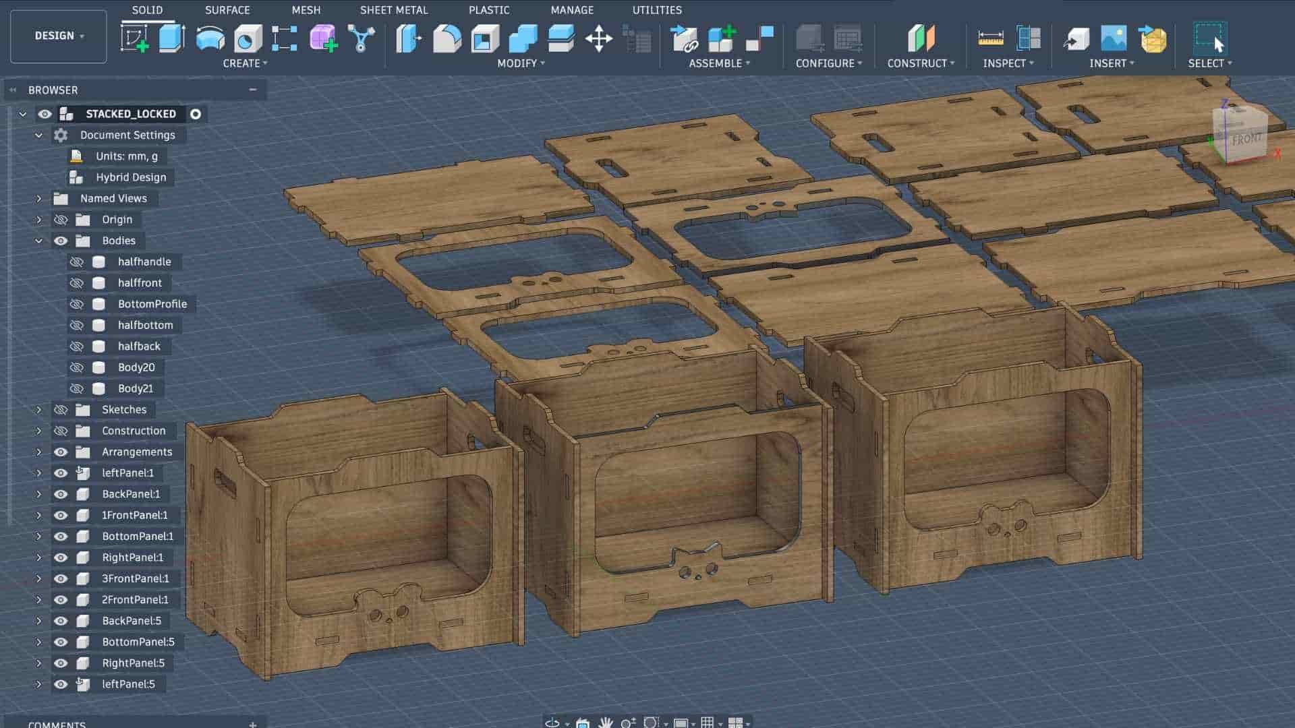Switch to the SHEET METAL tab
Viewport: 1295px width, 728px height.
[x=393, y=10]
